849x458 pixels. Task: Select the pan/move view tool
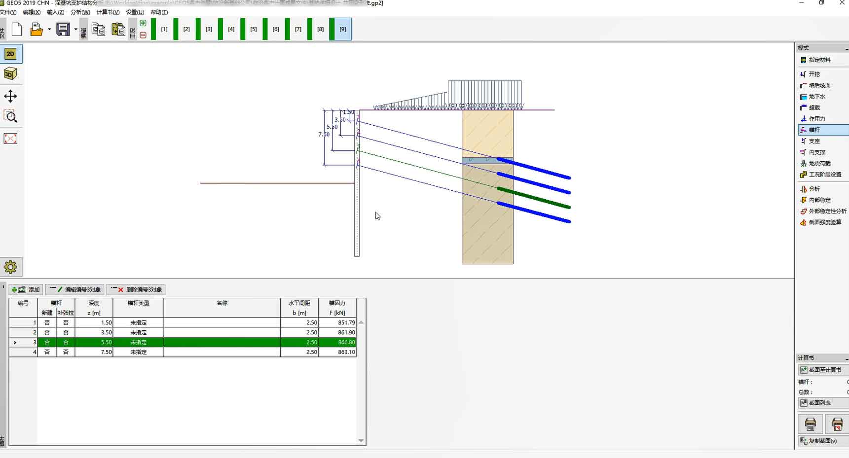coord(10,96)
